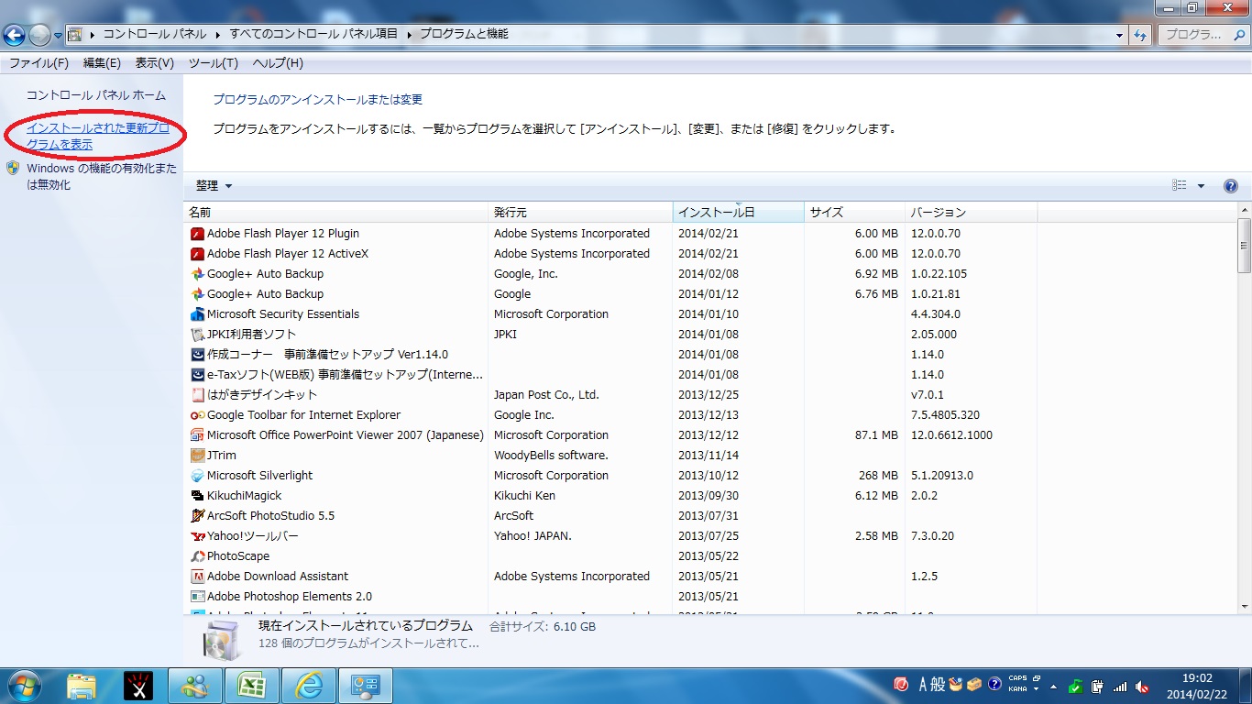Screen dimensions: 1252x704
Task: Open the ツール(T) menu
Action: [213, 63]
